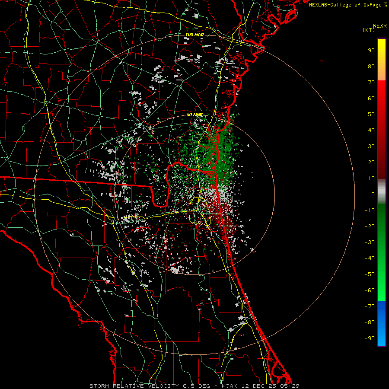
Task: Click the -10 value on velocity scale
Action: [370, 210]
